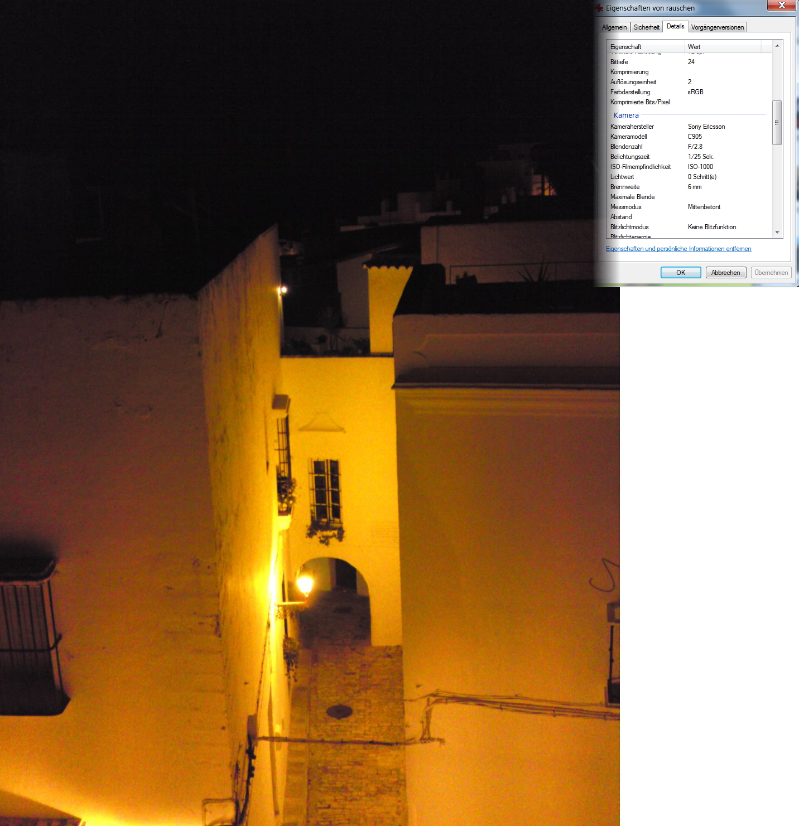This screenshot has height=826, width=799.
Task: Select the Abstand property
Action: (x=621, y=217)
